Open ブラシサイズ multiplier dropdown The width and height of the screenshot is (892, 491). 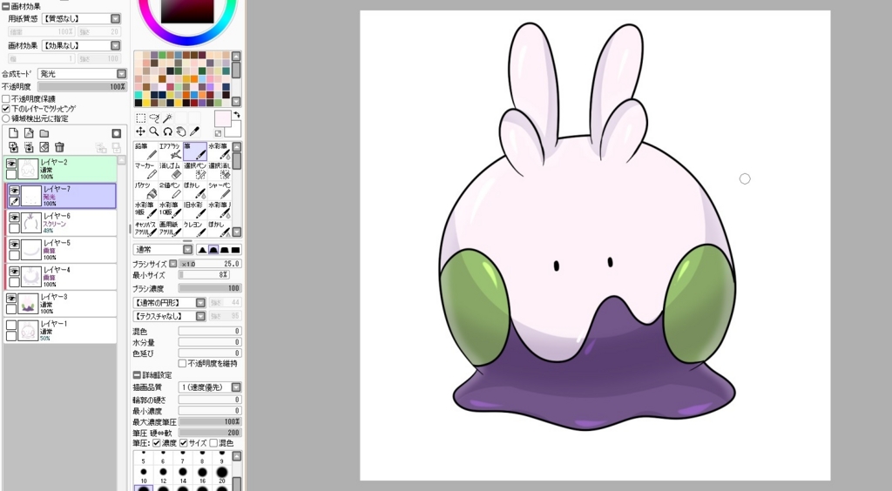pos(173,264)
